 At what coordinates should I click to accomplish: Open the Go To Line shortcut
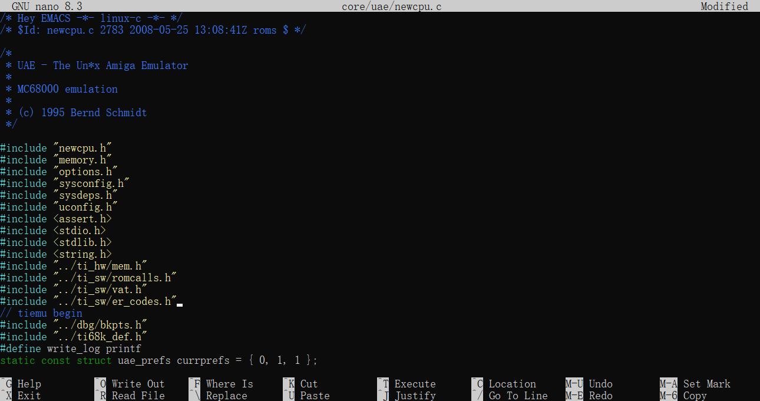coord(518,396)
